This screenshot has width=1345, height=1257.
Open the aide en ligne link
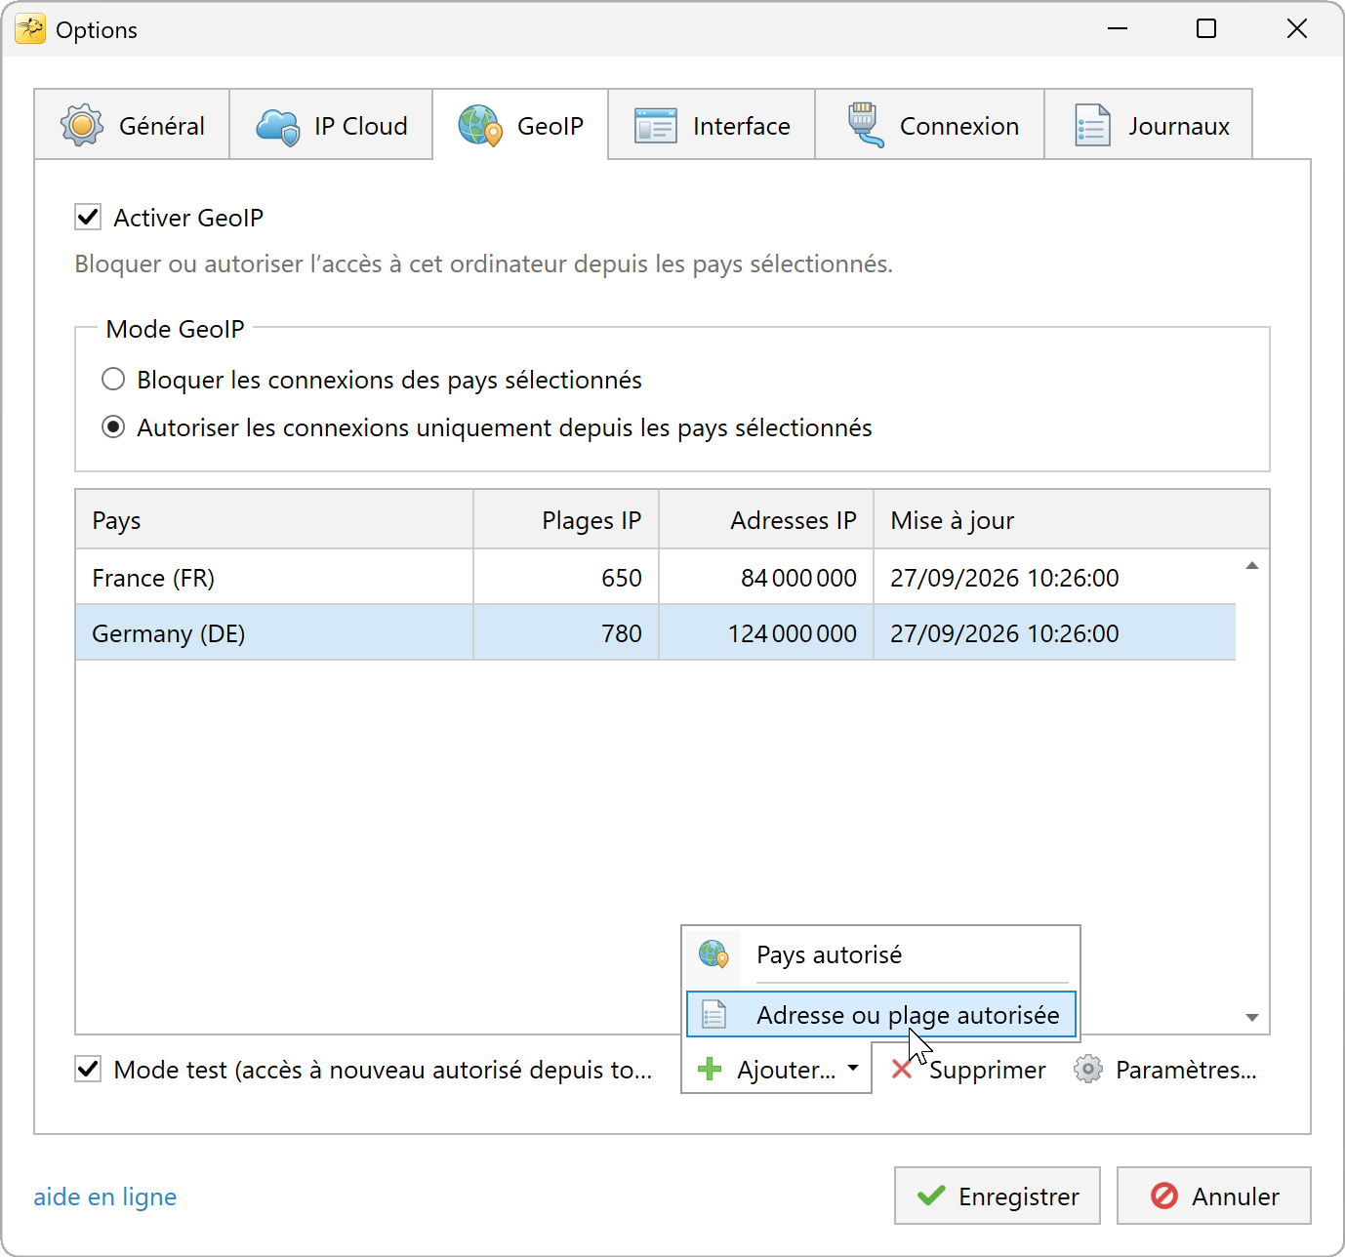click(x=105, y=1196)
